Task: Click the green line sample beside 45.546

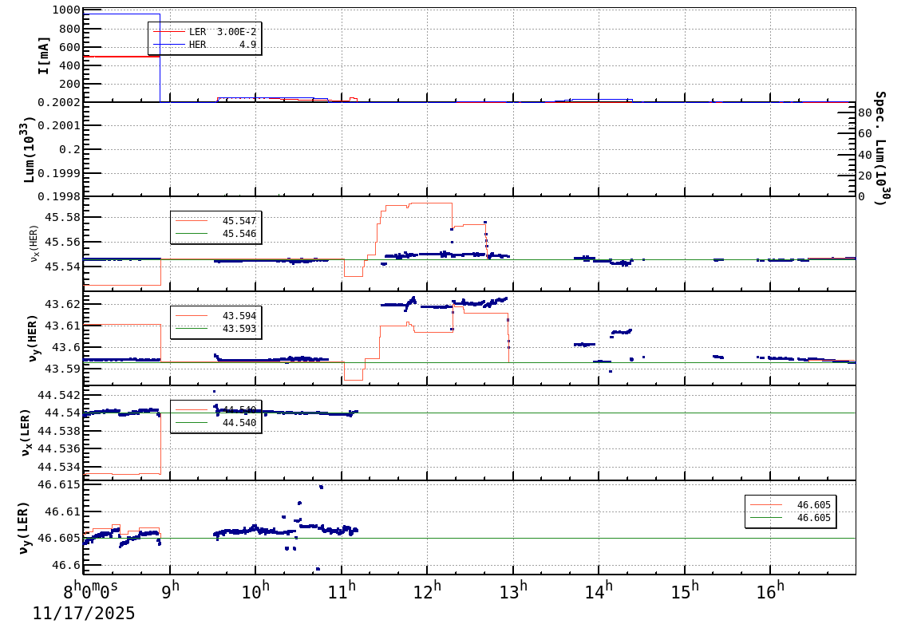Action: coord(192,234)
